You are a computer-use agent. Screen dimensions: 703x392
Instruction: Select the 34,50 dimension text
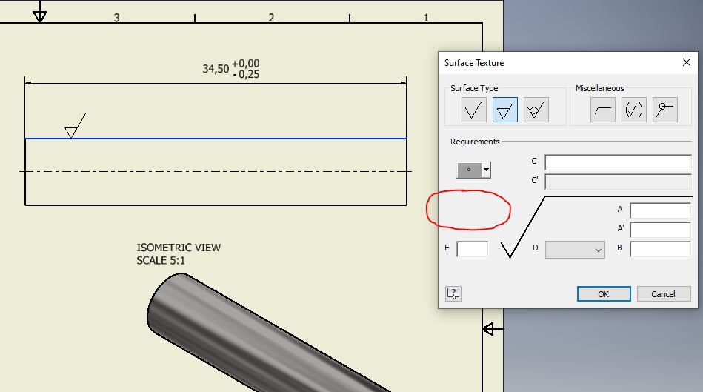tap(216, 69)
